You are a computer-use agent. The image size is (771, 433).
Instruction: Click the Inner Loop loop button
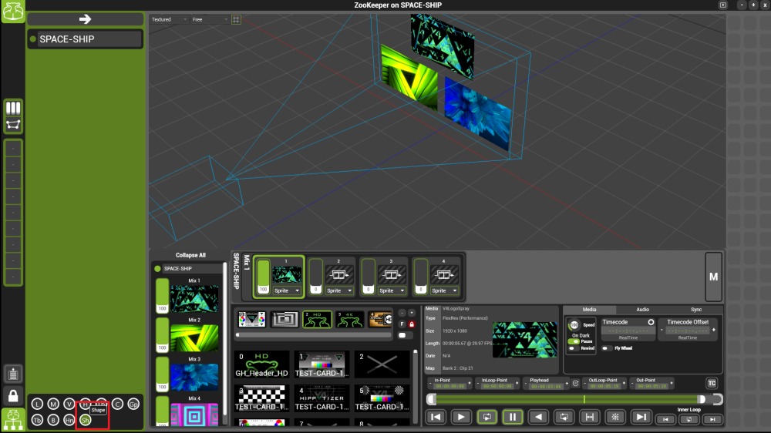pyautogui.click(x=689, y=420)
